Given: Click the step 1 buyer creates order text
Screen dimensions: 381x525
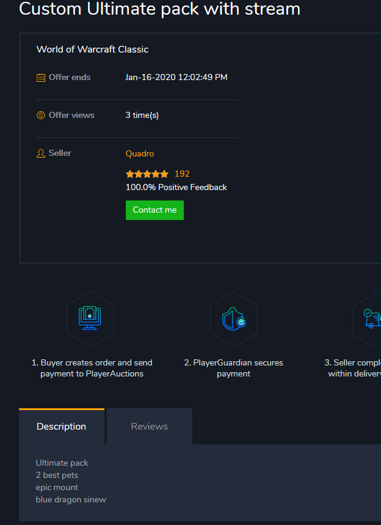Looking at the screenshot, I should click(x=92, y=368).
